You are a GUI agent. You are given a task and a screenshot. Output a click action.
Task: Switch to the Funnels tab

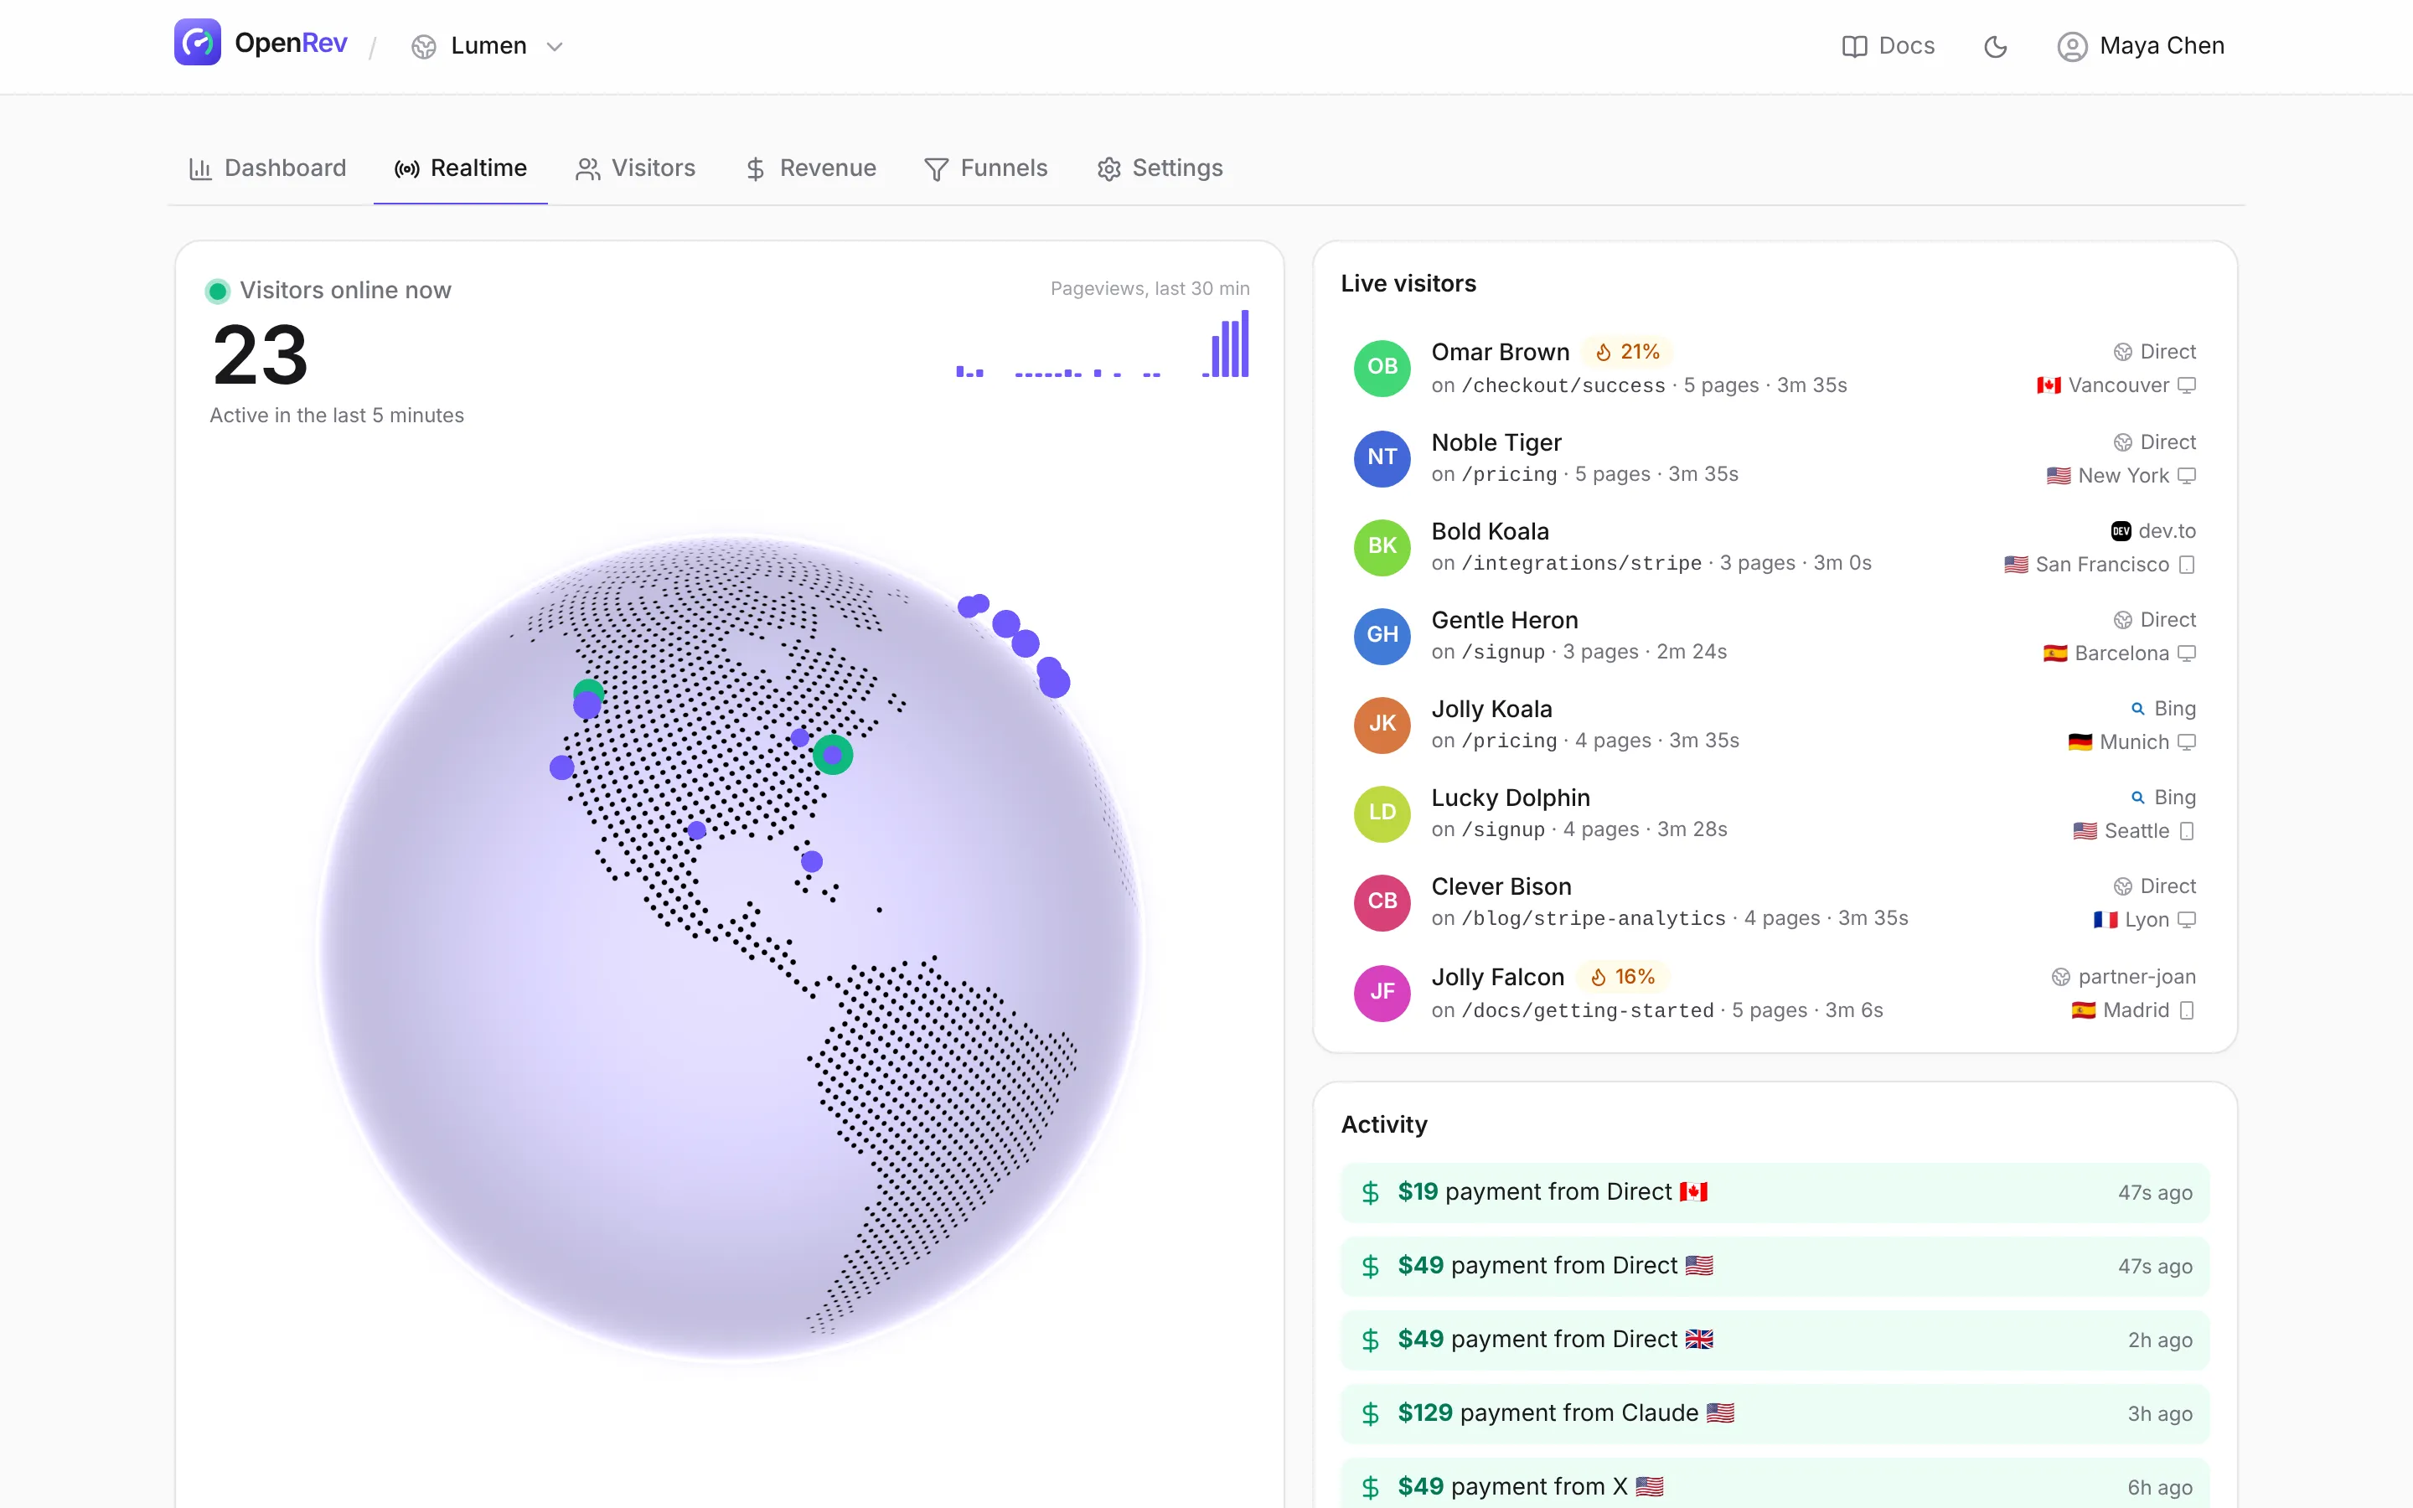point(985,168)
